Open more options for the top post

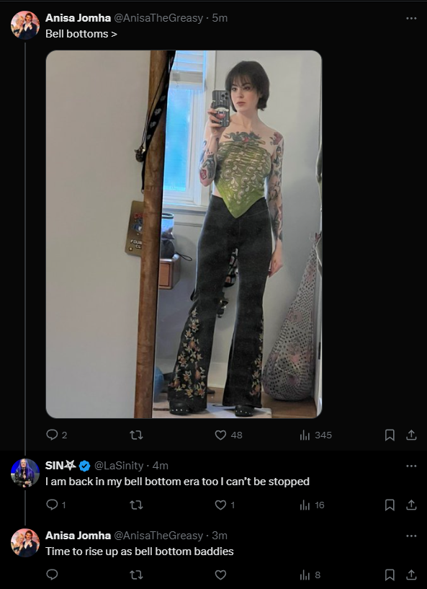(x=411, y=18)
